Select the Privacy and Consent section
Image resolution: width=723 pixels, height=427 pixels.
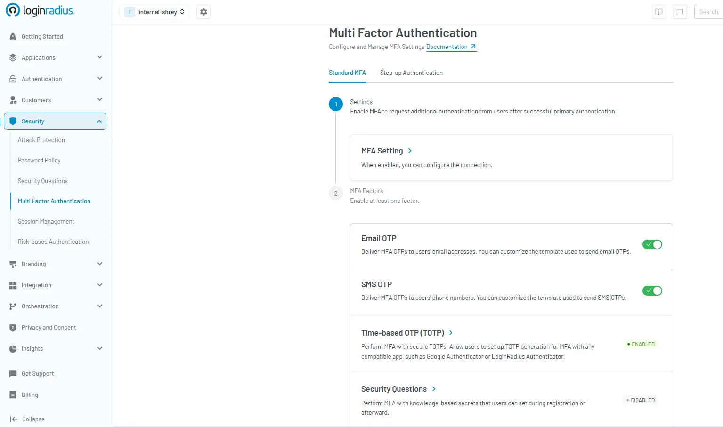pos(49,327)
